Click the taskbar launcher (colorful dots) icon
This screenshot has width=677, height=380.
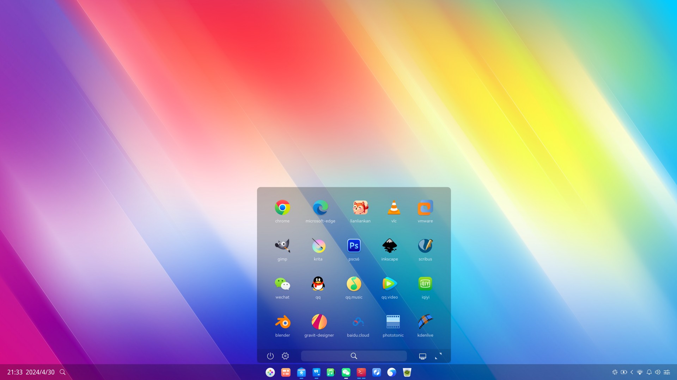[270, 372]
